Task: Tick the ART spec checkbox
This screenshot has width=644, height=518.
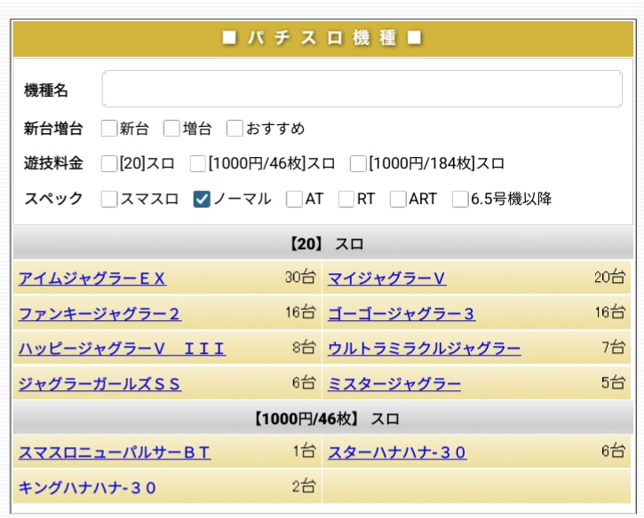Action: tap(398, 199)
